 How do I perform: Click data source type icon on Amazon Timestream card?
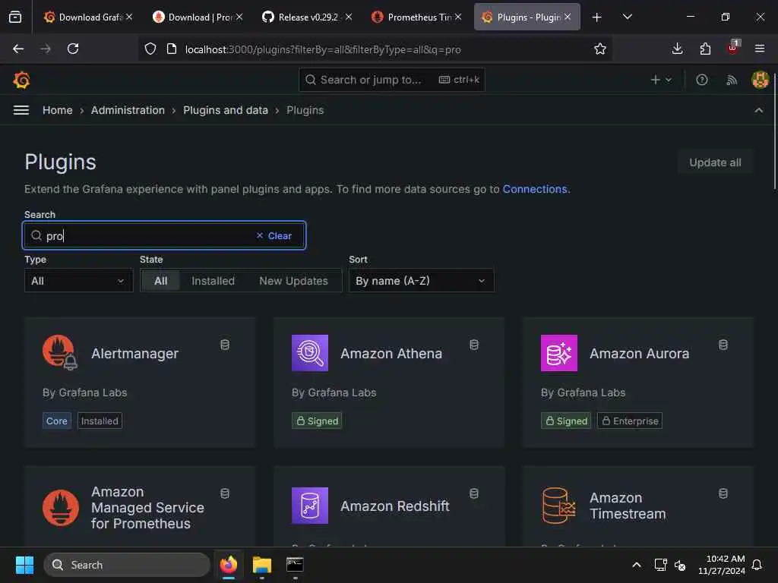tap(723, 493)
